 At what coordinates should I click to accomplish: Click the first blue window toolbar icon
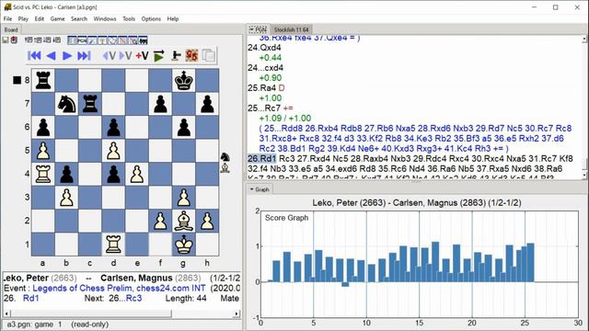[72, 40]
